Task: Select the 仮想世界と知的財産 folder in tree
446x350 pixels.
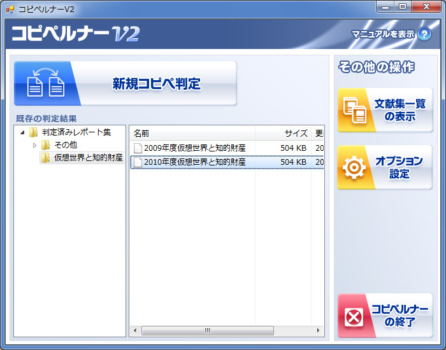Action: tap(82, 157)
